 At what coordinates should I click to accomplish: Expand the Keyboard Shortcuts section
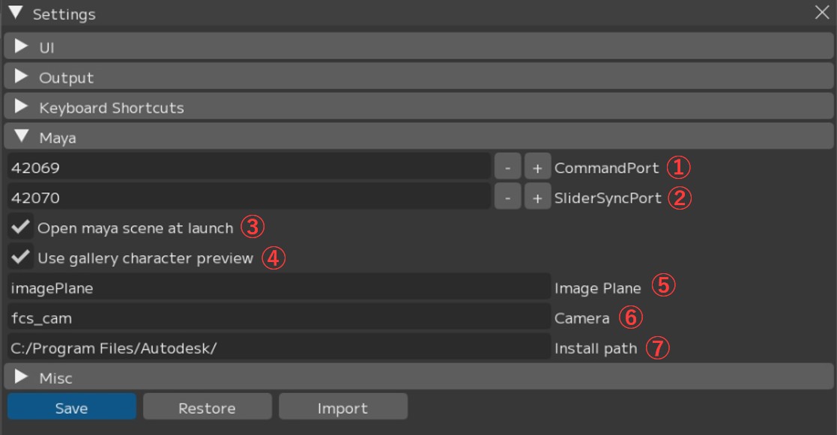[x=22, y=107]
